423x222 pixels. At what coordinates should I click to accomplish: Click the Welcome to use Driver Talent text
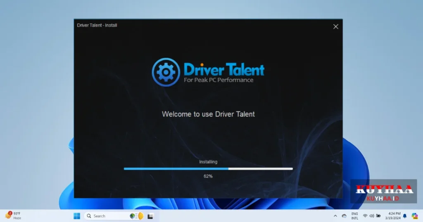click(x=208, y=114)
